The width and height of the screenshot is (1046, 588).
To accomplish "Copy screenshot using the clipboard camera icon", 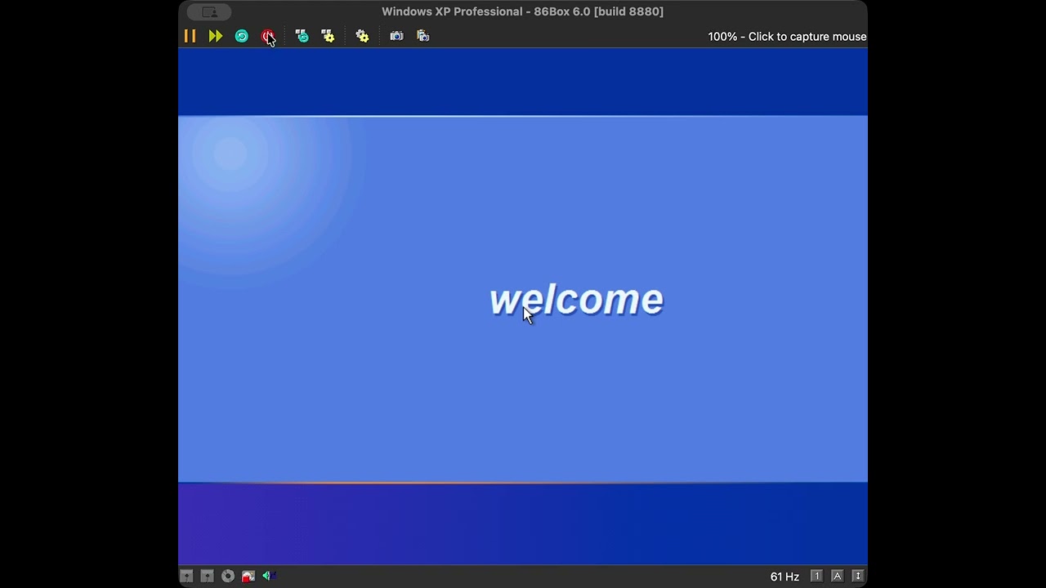I will (x=422, y=36).
